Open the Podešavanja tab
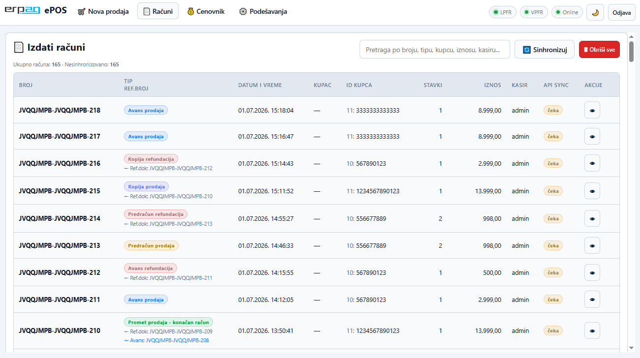 pos(263,11)
